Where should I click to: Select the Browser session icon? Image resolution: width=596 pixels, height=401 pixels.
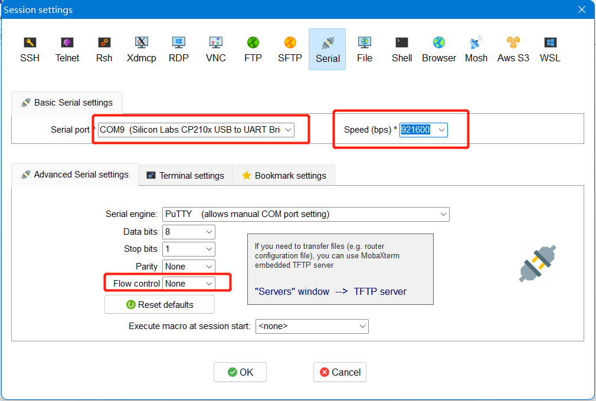click(439, 50)
